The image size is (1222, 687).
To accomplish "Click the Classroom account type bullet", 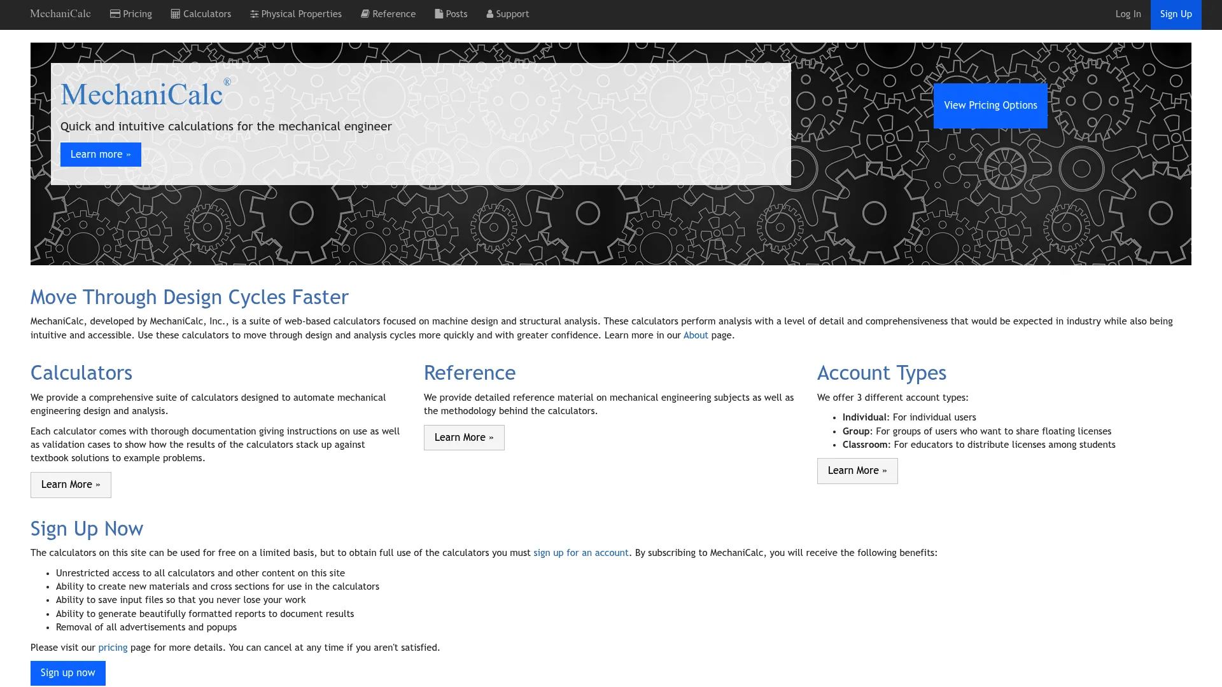I will [979, 445].
